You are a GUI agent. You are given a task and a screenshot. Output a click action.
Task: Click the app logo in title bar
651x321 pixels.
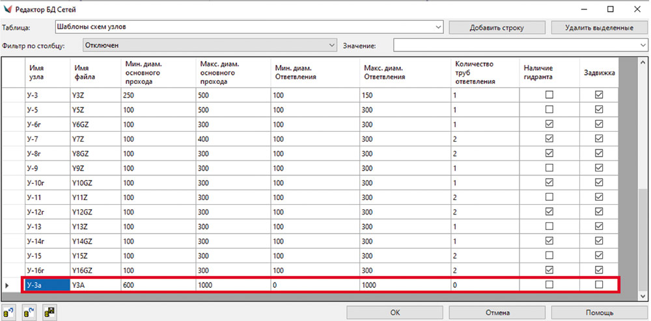pos(8,9)
